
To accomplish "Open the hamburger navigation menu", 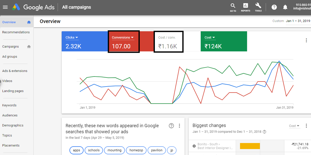I will pyautogui.click(x=5, y=7).
